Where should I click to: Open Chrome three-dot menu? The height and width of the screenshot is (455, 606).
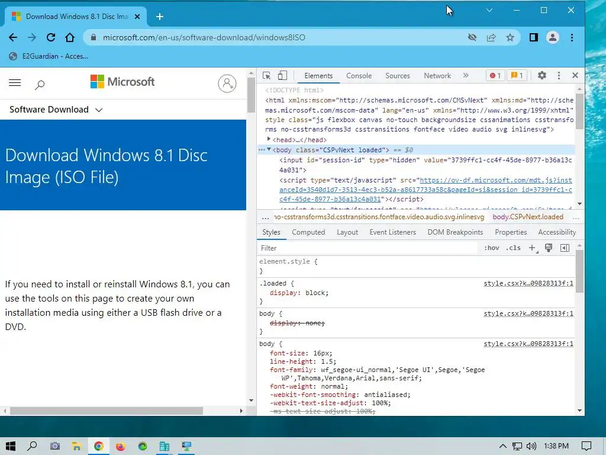point(572,37)
